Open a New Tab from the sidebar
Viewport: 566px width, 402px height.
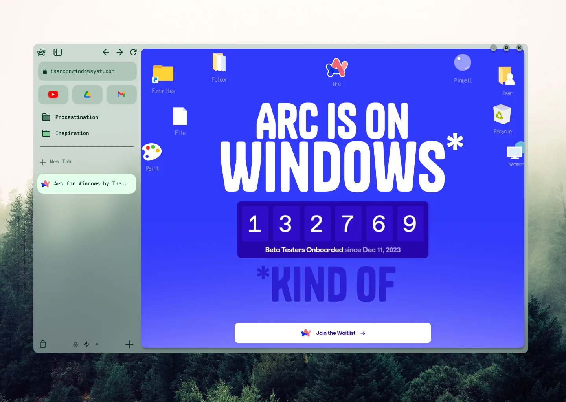(x=60, y=162)
